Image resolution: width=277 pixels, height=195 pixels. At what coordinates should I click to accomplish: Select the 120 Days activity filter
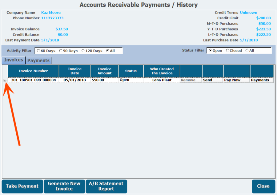[83, 51]
